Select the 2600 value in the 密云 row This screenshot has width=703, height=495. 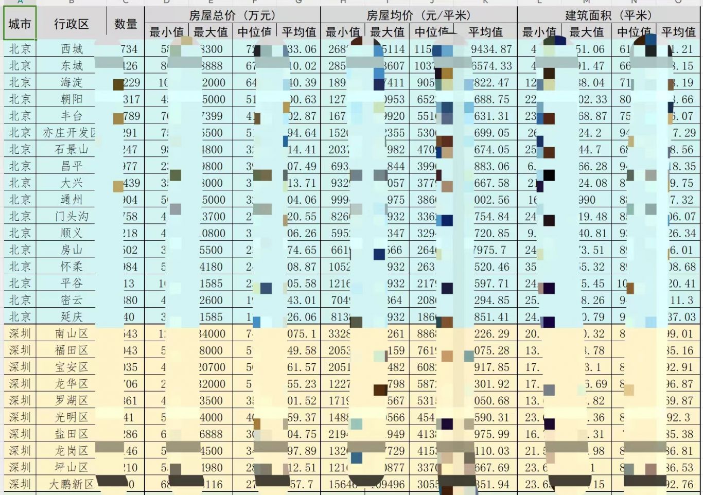point(210,300)
